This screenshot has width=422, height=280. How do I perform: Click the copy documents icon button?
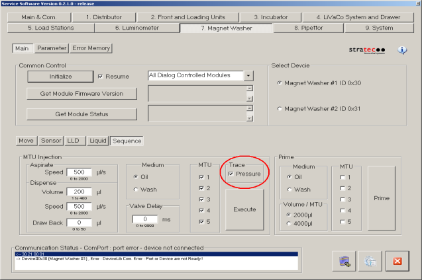pos(370,261)
